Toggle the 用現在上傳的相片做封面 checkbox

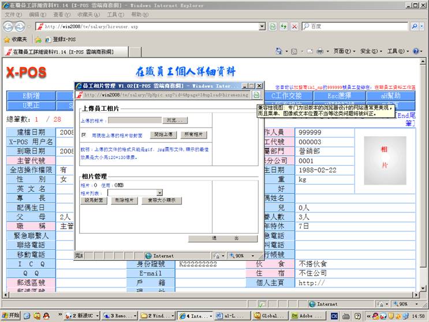coord(84,134)
